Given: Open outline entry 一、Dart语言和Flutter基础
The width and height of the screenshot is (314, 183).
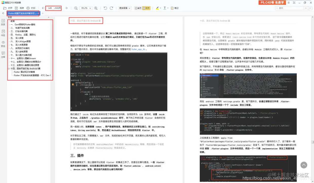Looking at the screenshot, I should click(x=23, y=25).
